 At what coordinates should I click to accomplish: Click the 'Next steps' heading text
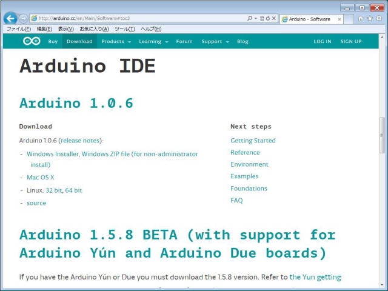(x=251, y=127)
